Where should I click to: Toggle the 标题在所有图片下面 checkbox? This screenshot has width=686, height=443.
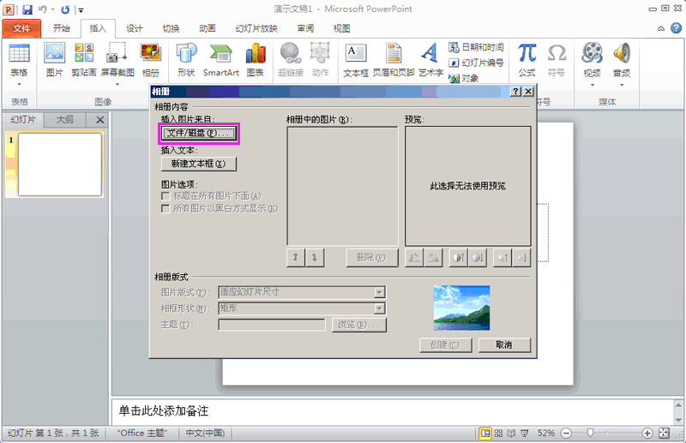(165, 196)
